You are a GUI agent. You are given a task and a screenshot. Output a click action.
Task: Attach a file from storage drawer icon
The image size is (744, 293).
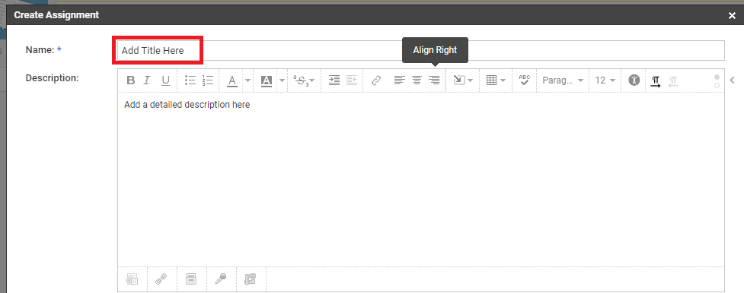(x=190, y=279)
